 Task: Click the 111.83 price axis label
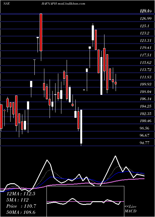pos(145,77)
